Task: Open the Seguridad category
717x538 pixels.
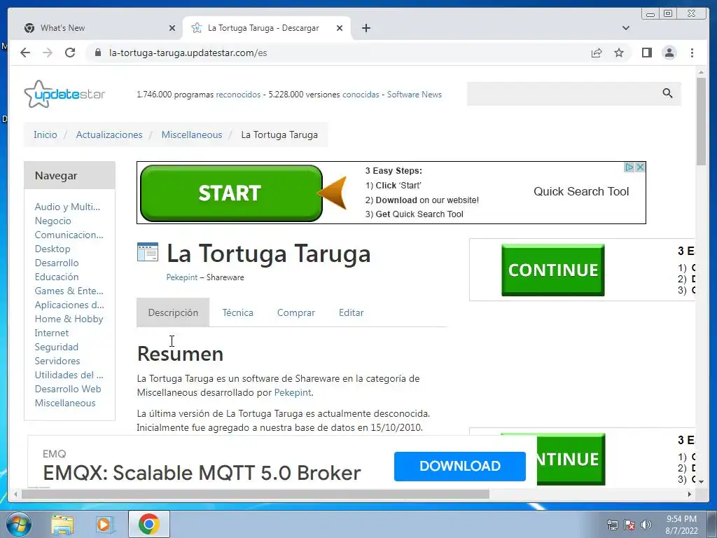Action: [56, 347]
